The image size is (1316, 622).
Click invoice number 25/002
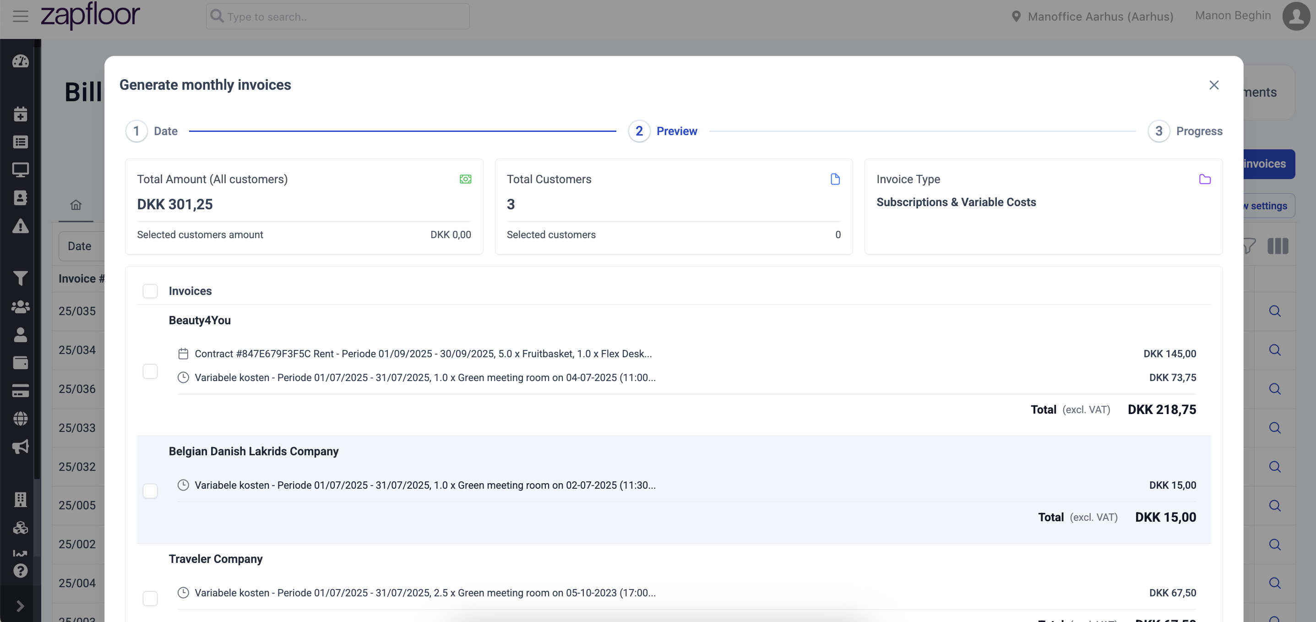coord(77,544)
